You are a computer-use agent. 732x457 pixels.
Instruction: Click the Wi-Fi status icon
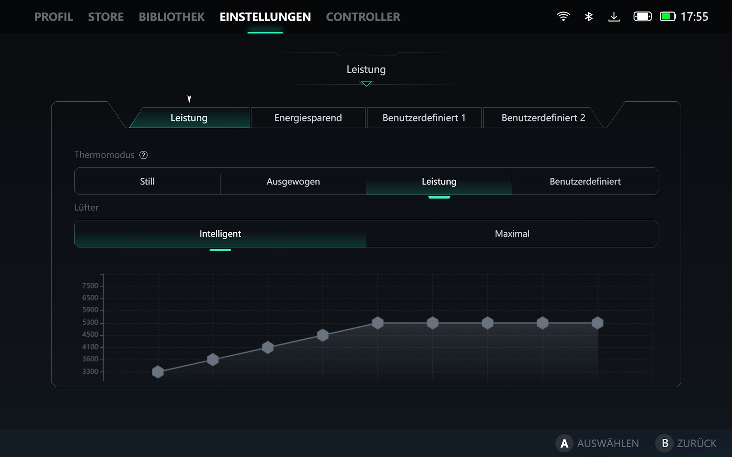563,17
